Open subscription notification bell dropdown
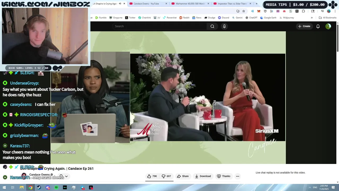Screen dimensions: 339x191 [x=64, y=176]
